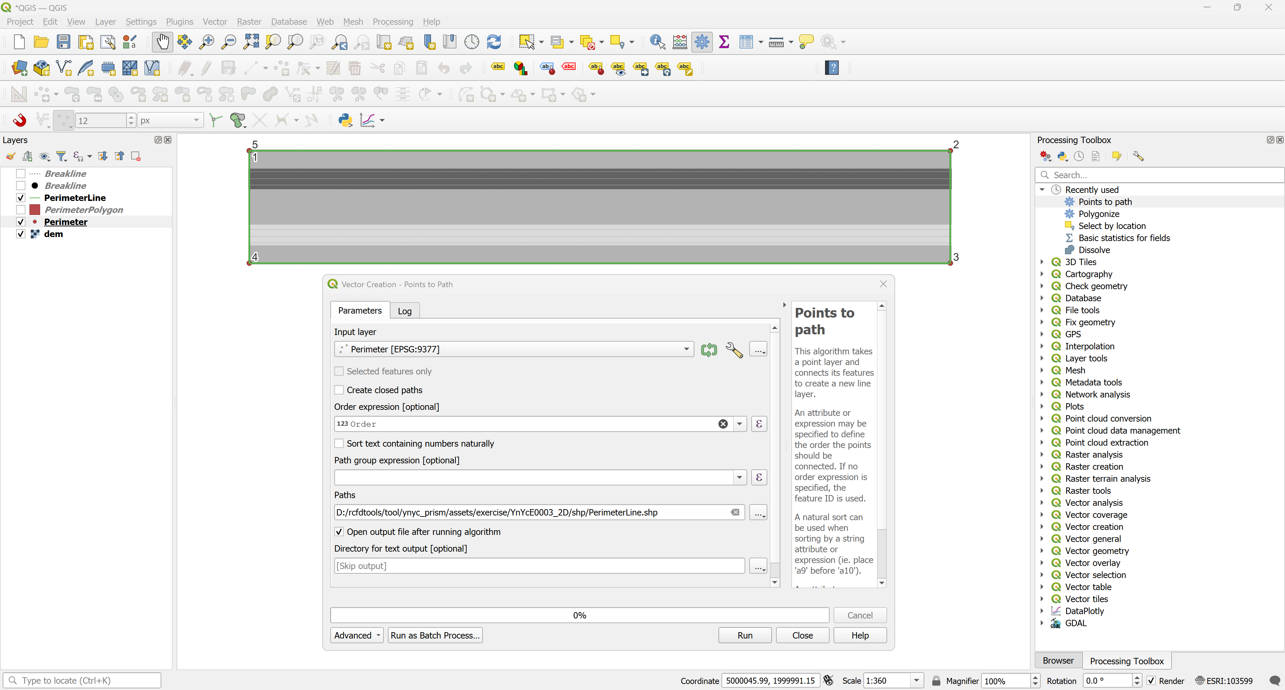This screenshot has width=1285, height=690.
Task: Open Processing Toolbox history clock icon
Action: point(1079,156)
